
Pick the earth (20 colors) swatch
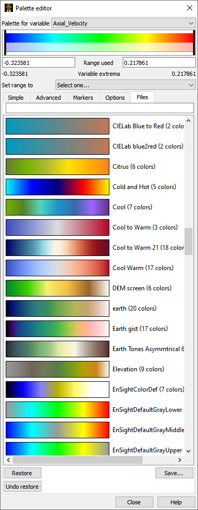(58, 308)
